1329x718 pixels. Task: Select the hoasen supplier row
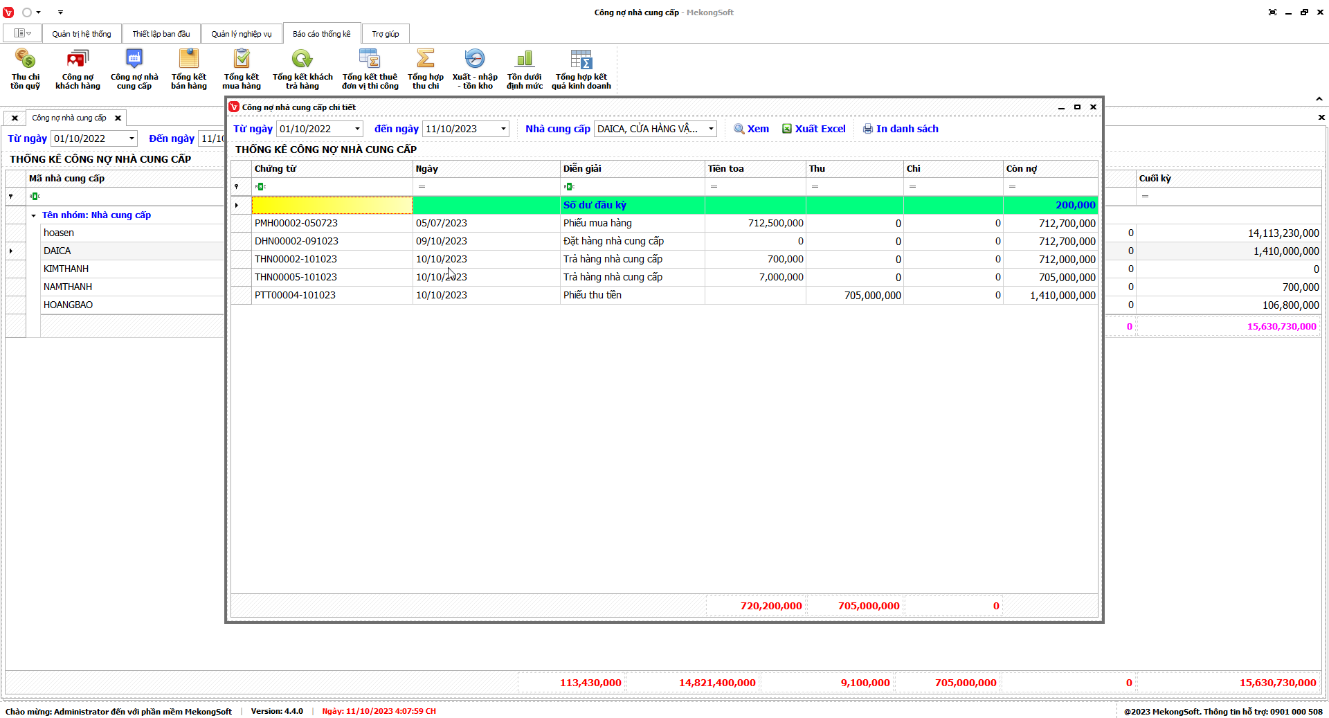59,233
